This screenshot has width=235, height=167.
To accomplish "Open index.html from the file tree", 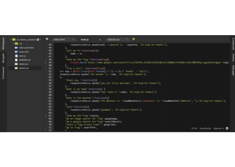I will coord(24,52).
